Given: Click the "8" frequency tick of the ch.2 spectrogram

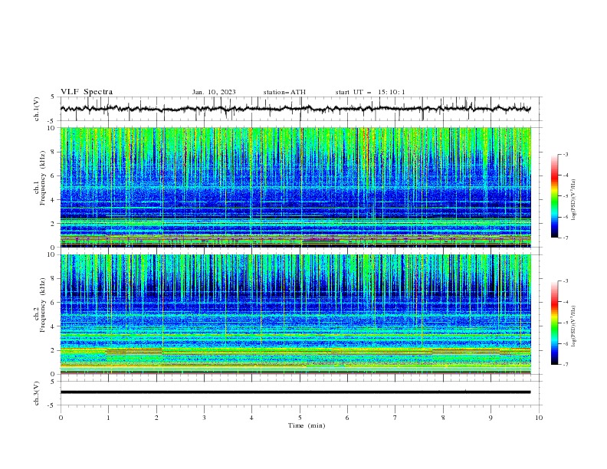Looking at the screenshot, I should [54, 279].
